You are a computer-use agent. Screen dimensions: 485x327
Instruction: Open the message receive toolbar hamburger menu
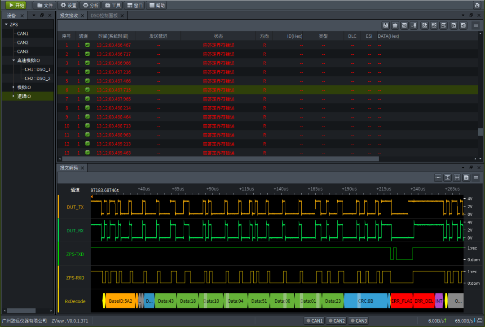(476, 26)
